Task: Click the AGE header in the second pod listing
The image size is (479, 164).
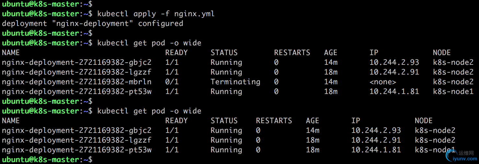Action: [x=312, y=121]
